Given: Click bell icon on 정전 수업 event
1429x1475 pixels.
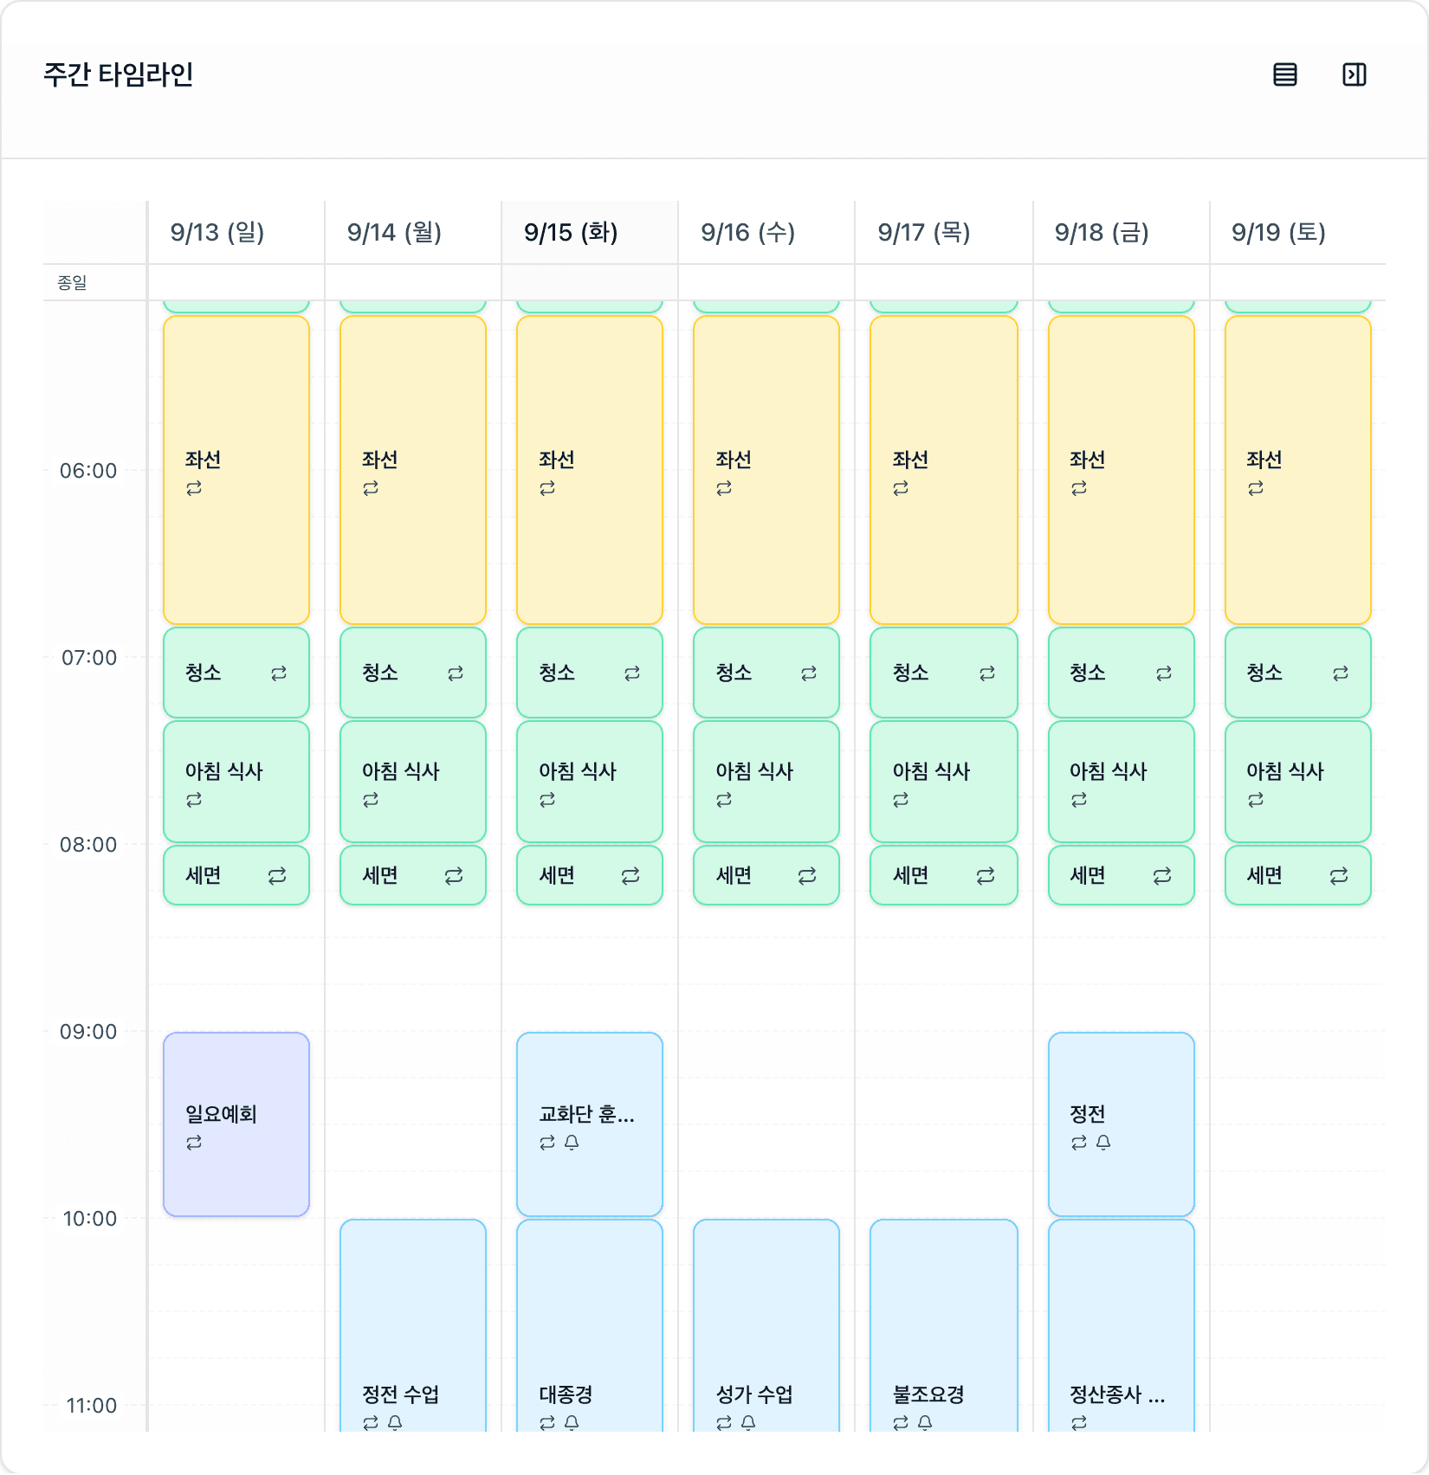Looking at the screenshot, I should pos(395,1422).
